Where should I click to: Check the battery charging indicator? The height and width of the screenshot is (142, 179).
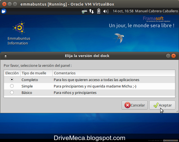99,11
